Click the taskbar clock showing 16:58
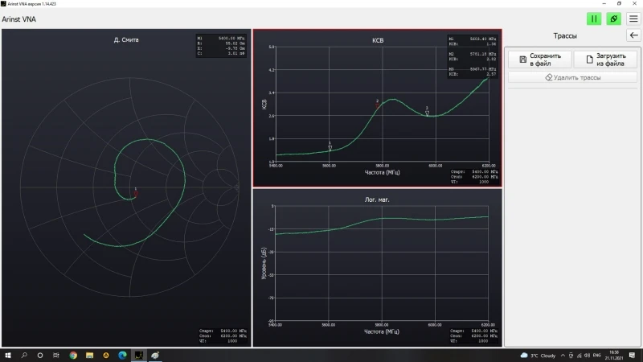This screenshot has height=362, width=643. pos(614,356)
